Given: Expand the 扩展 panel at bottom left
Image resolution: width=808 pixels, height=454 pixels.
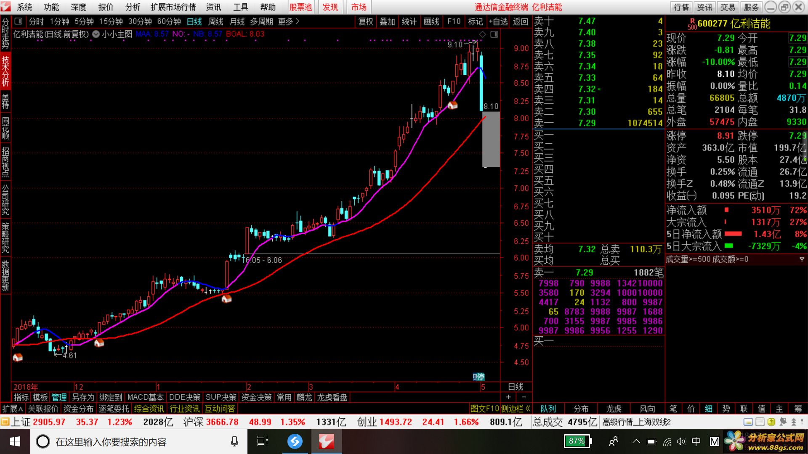Looking at the screenshot, I should coord(13,409).
